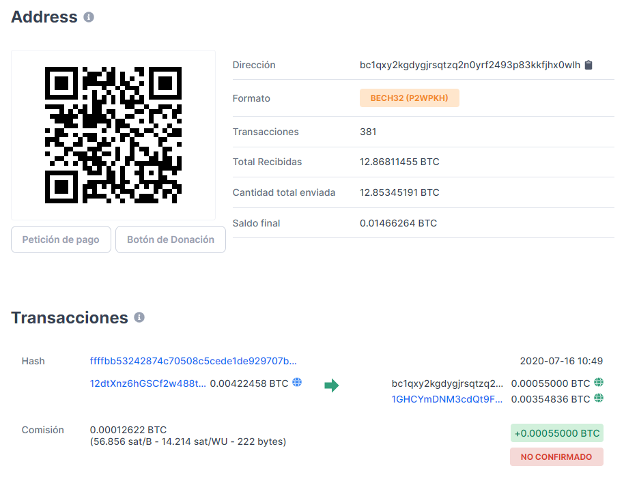The width and height of the screenshot is (624, 481).
Task: Click the BECH32 (P2WPKH) format badge
Action: 410,98
